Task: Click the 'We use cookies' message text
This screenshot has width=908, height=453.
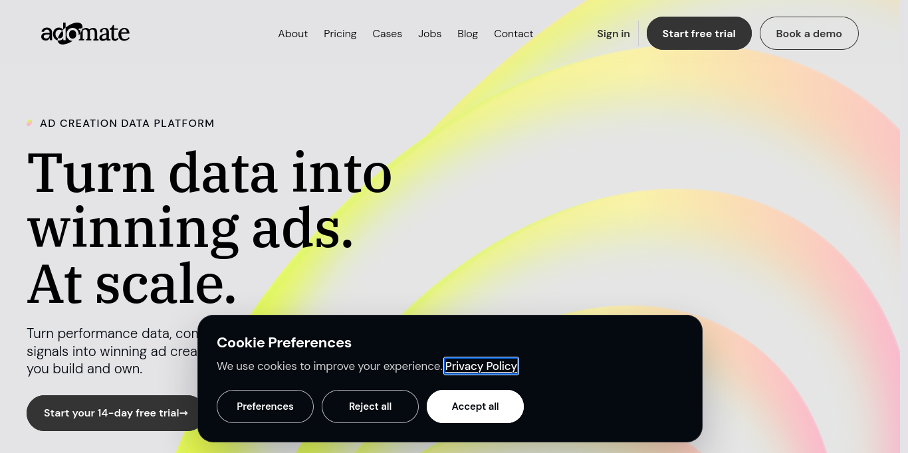Action: 330,366
